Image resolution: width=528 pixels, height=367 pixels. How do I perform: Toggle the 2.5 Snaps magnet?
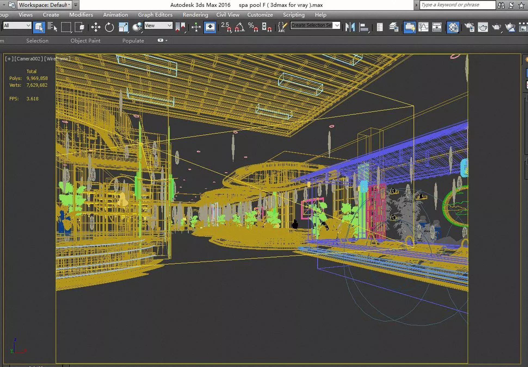click(x=226, y=27)
